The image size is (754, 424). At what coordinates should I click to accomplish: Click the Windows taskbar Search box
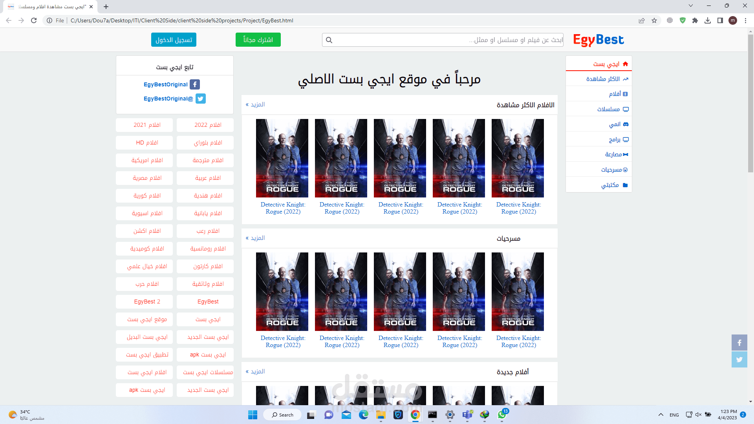click(x=282, y=415)
